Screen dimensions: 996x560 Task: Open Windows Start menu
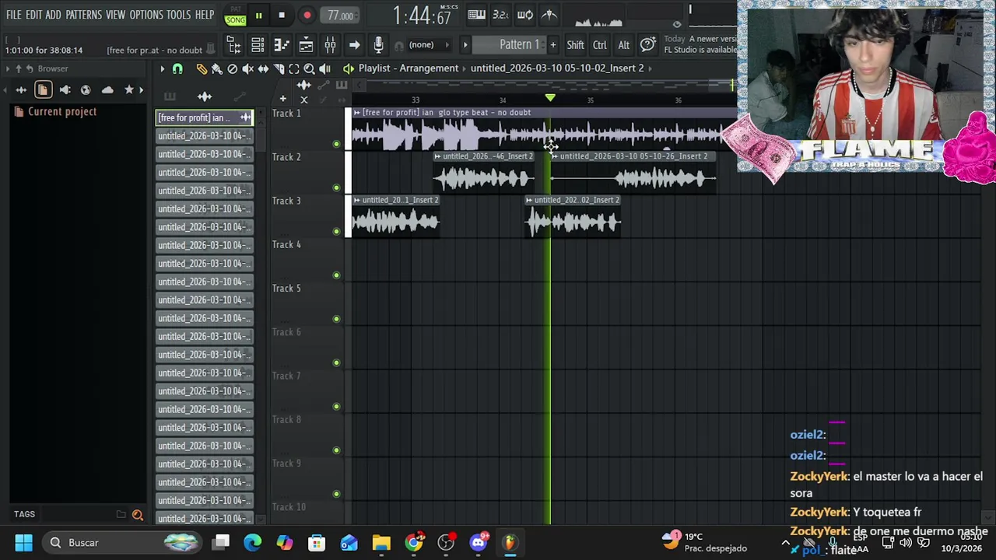[23, 542]
